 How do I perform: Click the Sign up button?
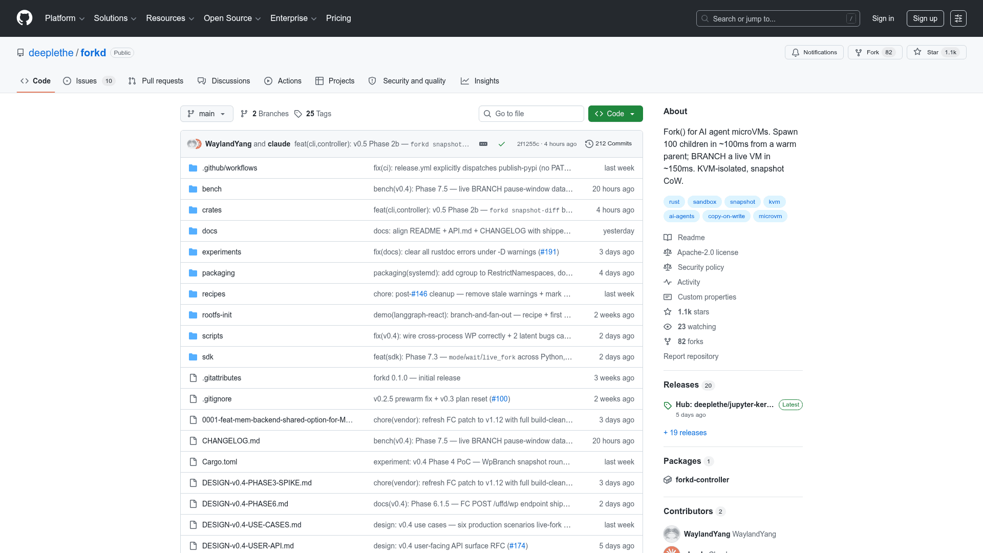pyautogui.click(x=925, y=18)
